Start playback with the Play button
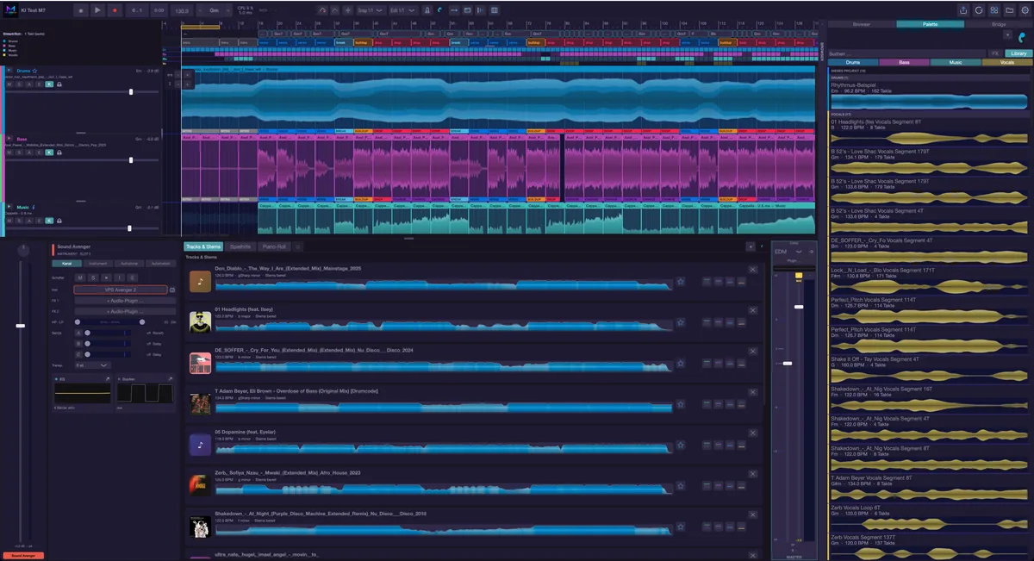Viewport: 1034px width, 561px height. point(97,10)
